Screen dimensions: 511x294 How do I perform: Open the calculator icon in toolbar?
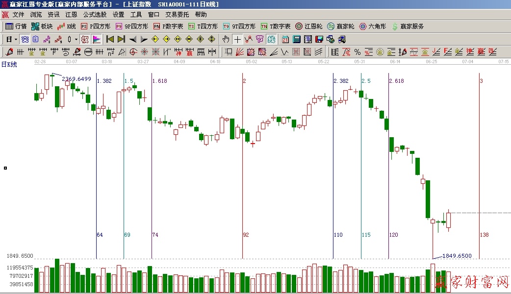[297, 39]
